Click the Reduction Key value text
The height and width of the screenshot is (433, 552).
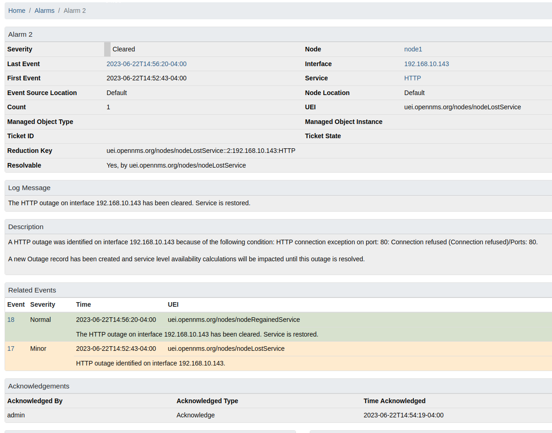[200, 150]
